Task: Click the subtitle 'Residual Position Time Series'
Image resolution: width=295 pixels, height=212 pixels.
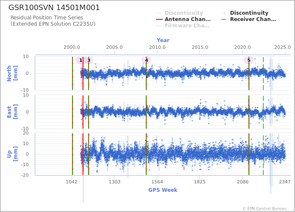Action: (x=47, y=18)
